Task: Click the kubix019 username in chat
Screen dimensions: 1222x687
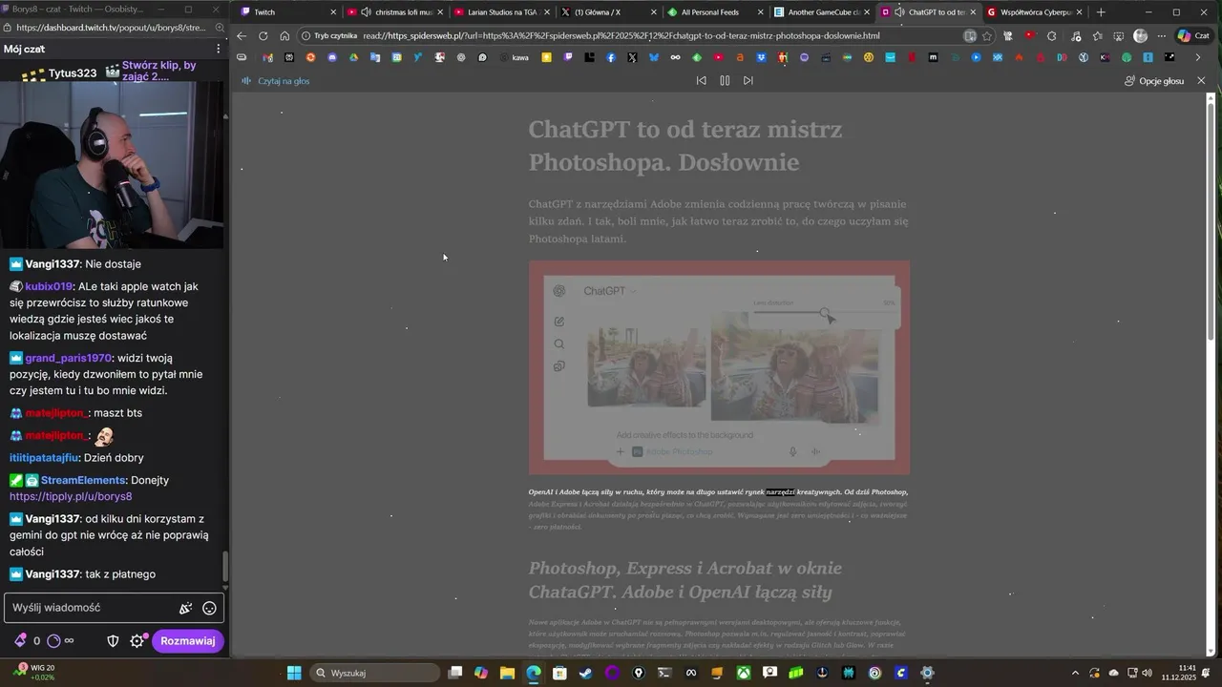Action: [49, 287]
